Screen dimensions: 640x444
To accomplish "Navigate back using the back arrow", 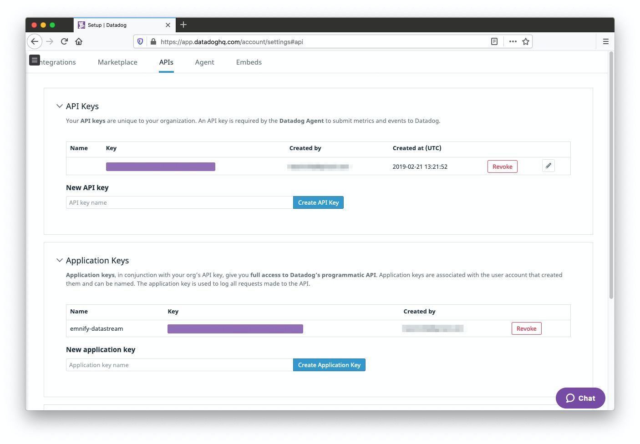I will [x=35, y=41].
